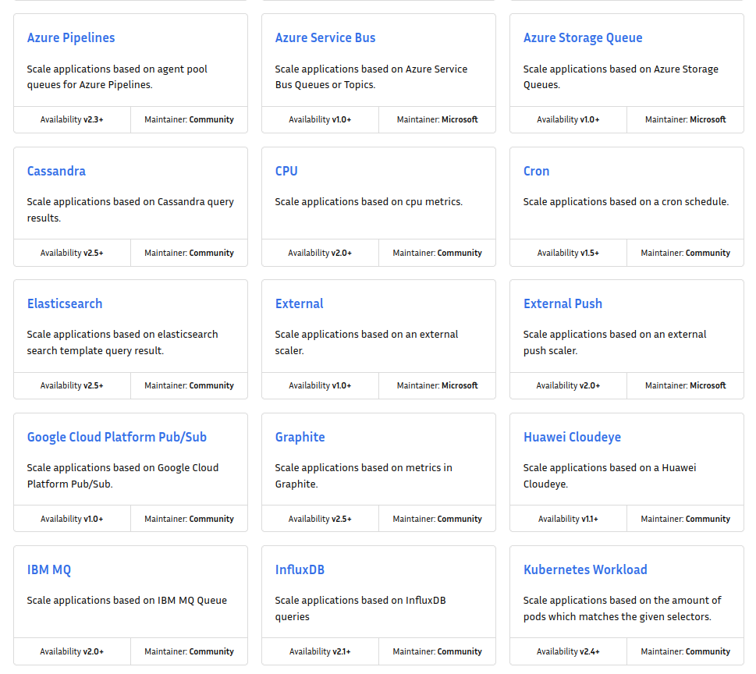Click Maintainer Microsoft on External card
756x674 pixels.
click(x=438, y=385)
